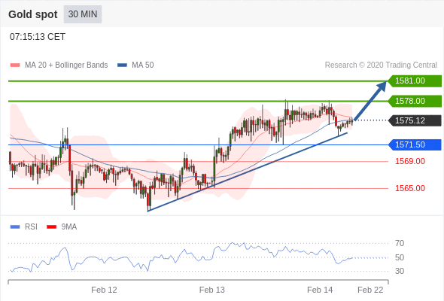Select the 1571.50 blue pivot price tag
The width and height of the screenshot is (444, 301).
[x=415, y=144]
